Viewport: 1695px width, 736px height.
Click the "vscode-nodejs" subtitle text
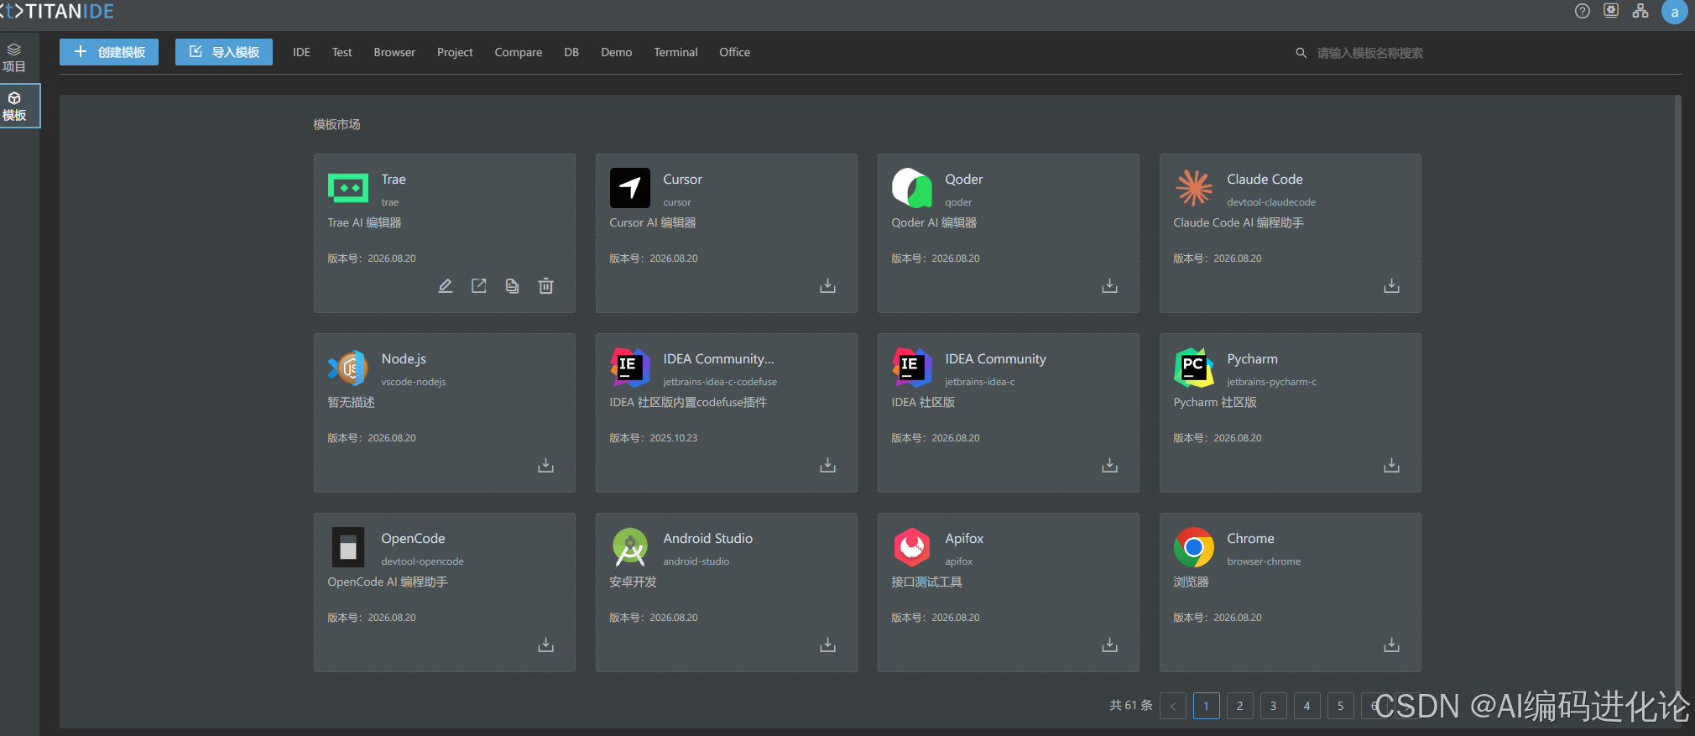click(414, 382)
